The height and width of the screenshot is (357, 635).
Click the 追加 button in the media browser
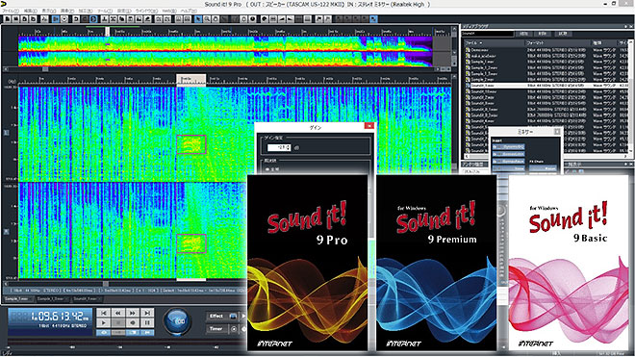(524, 34)
